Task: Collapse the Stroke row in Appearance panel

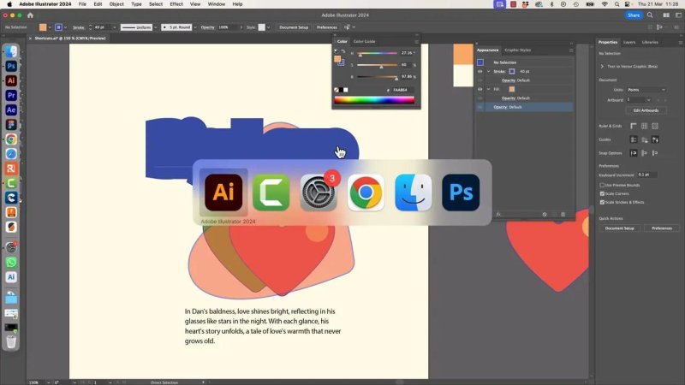Action: 489,71
